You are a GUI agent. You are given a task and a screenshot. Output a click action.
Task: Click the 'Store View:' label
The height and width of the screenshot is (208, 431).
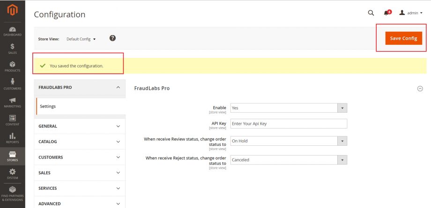pos(49,39)
